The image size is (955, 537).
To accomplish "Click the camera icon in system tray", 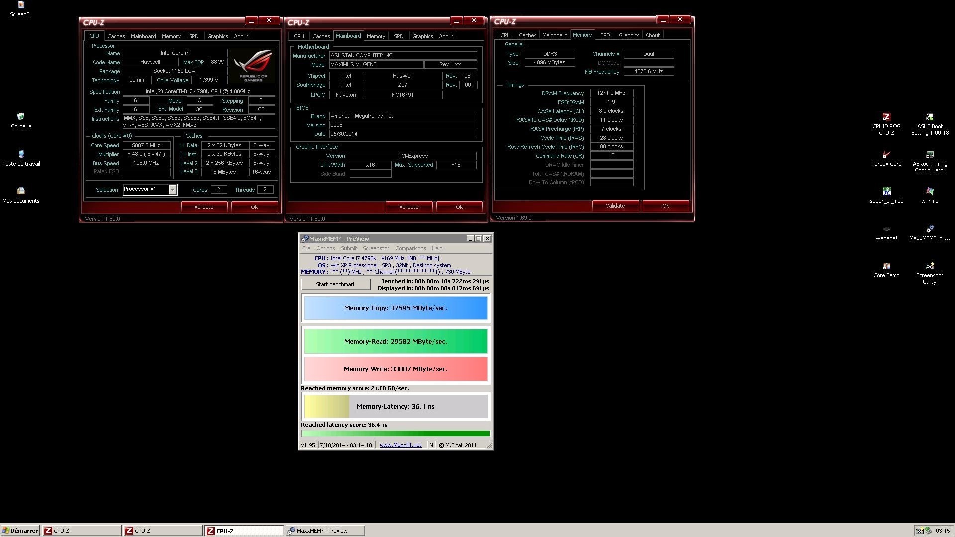I will coord(920,531).
